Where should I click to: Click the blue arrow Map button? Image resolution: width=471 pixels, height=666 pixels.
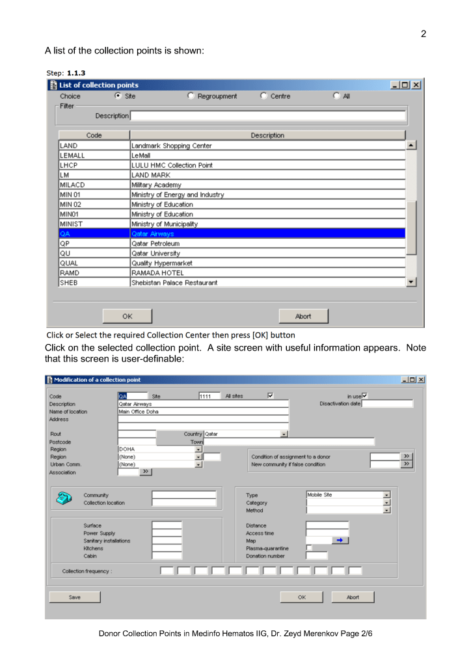340,540
